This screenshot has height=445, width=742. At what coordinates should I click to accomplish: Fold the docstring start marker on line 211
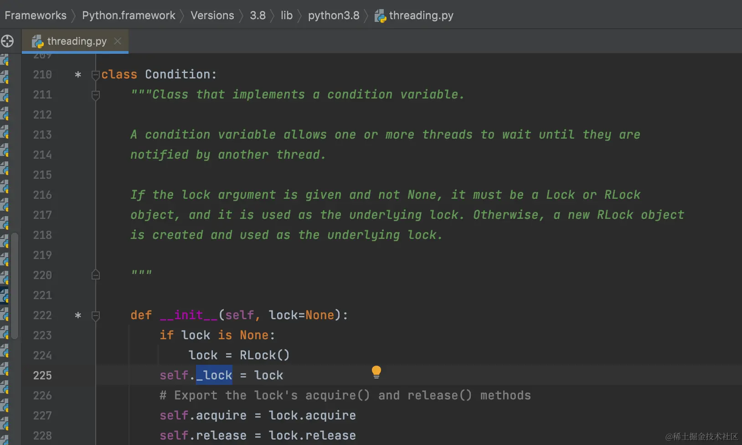pos(96,95)
